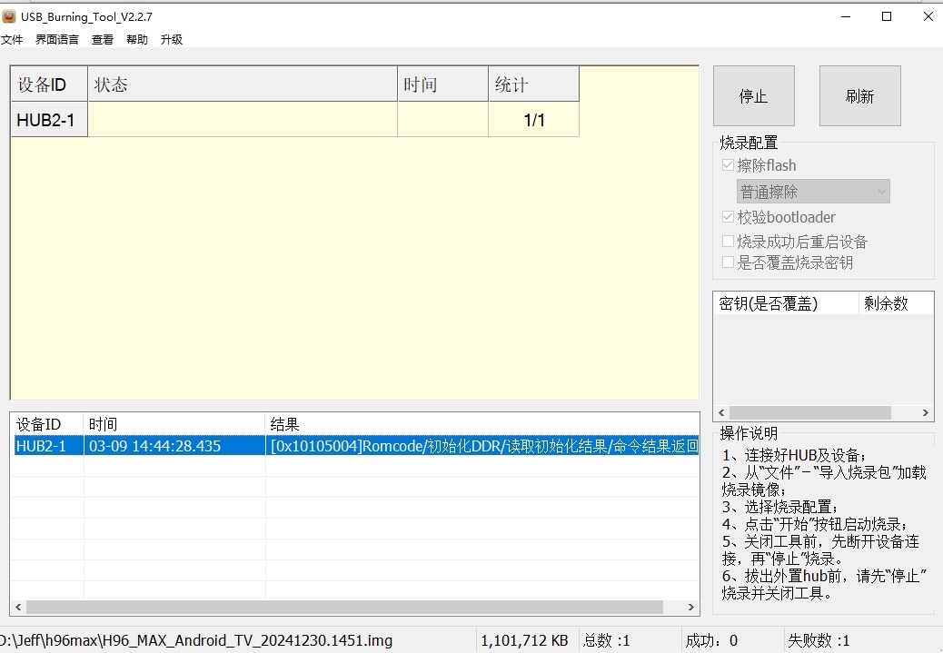The width and height of the screenshot is (943, 653).
Task: Select the HUB2-1 device cell
Action: [x=49, y=120]
